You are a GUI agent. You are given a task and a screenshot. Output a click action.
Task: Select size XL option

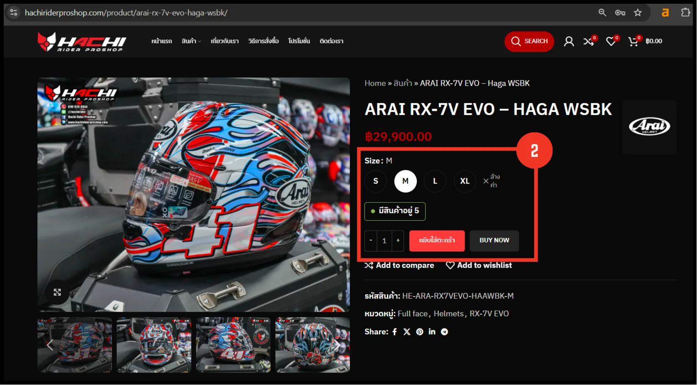pos(465,181)
